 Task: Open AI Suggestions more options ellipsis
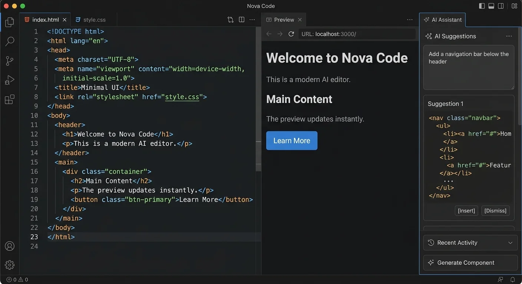pyautogui.click(x=509, y=36)
